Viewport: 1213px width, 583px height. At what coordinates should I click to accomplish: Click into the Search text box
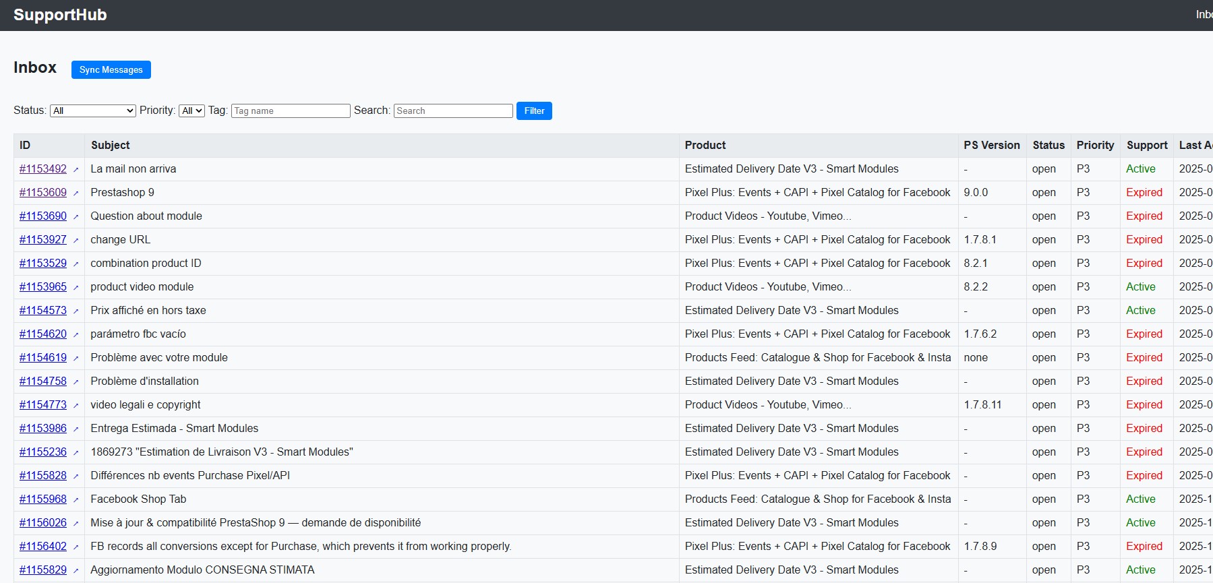pyautogui.click(x=453, y=111)
